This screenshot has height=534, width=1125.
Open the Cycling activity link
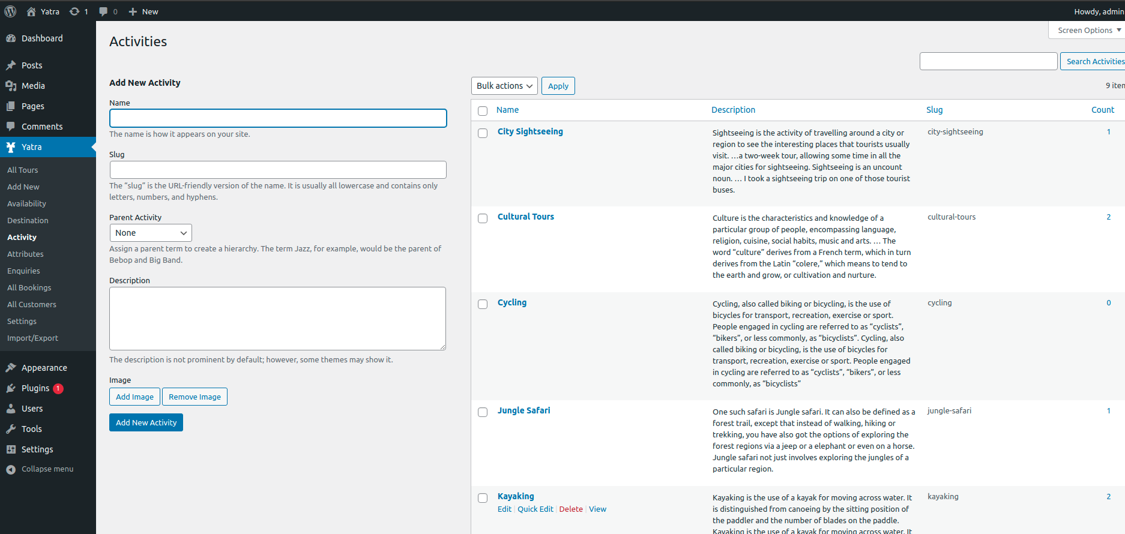512,302
